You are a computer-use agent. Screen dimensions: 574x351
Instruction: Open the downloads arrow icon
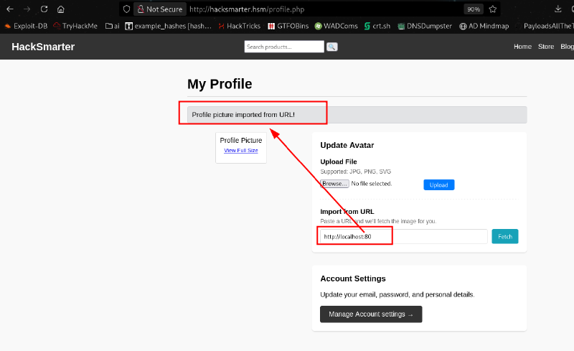tap(558, 9)
